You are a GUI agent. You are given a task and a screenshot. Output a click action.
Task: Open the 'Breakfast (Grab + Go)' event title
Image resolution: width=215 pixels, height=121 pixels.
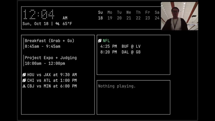[50, 41]
